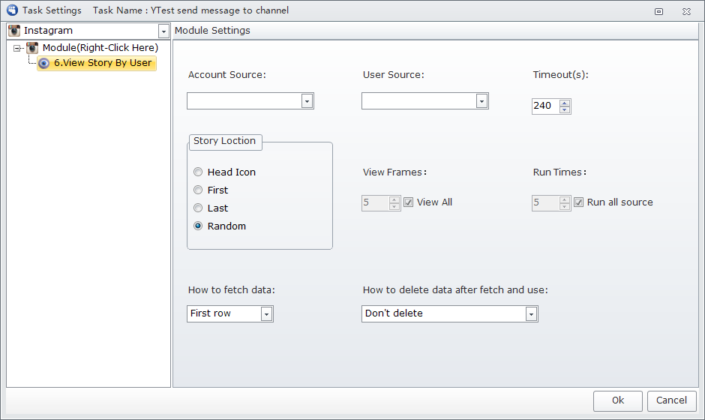705x420 pixels.
Task: Select 6.View Story By User tree item
Action: [x=97, y=64]
